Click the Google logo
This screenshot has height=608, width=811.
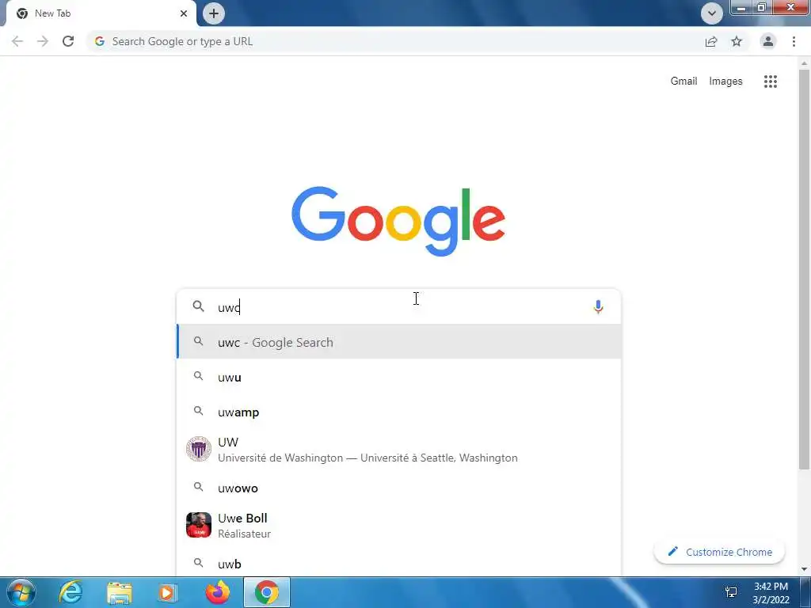tap(398, 221)
